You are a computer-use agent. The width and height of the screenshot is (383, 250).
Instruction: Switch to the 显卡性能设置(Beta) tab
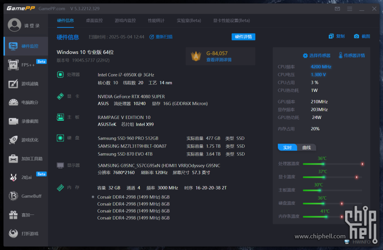(x=231, y=20)
